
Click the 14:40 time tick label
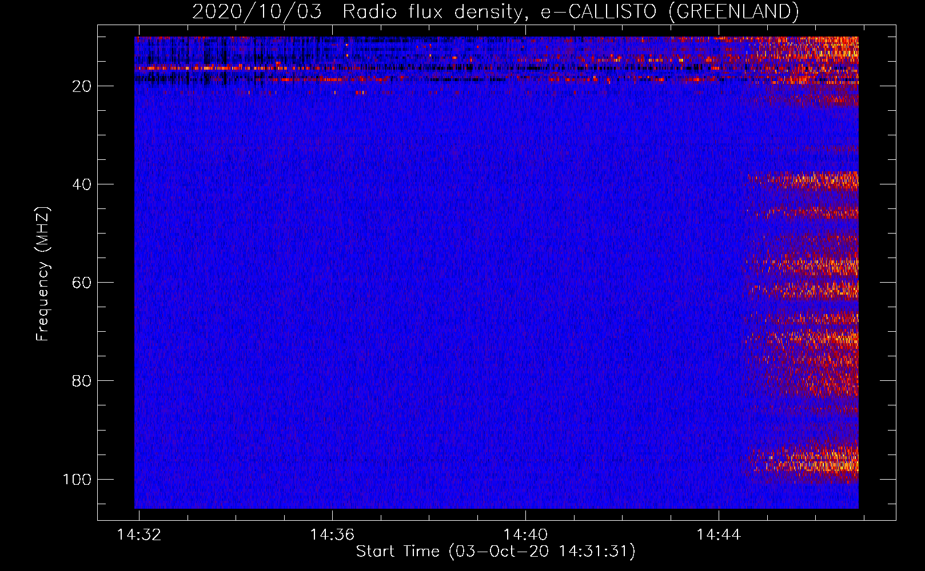[x=525, y=534]
